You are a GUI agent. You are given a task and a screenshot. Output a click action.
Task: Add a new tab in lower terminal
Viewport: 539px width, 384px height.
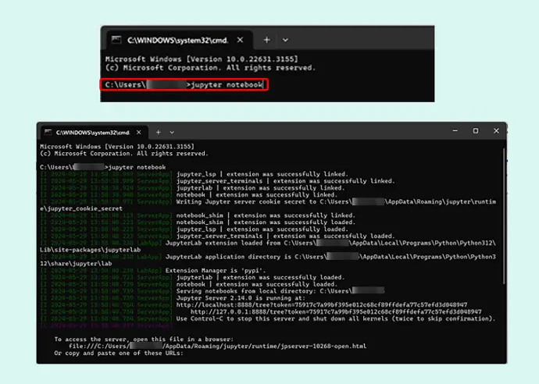[158, 132]
